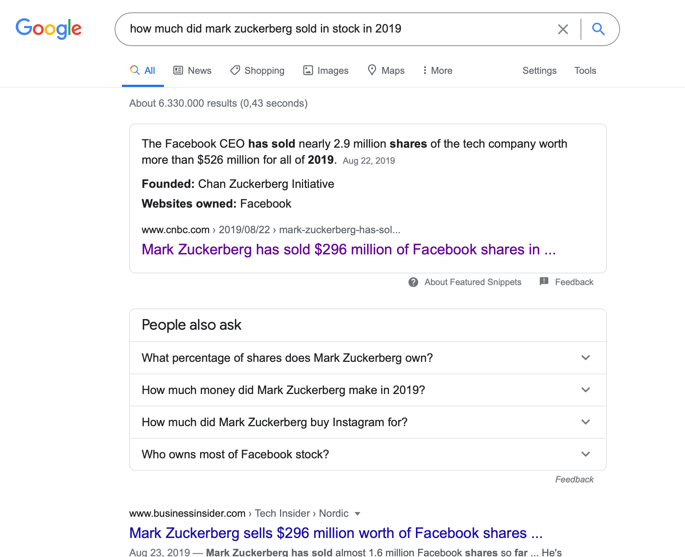Open the Nordic dropdown under Business Insider result
The width and height of the screenshot is (685, 557).
pos(358,514)
